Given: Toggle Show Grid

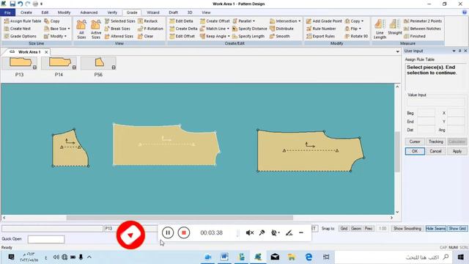Looking at the screenshot, I should 457,228.
